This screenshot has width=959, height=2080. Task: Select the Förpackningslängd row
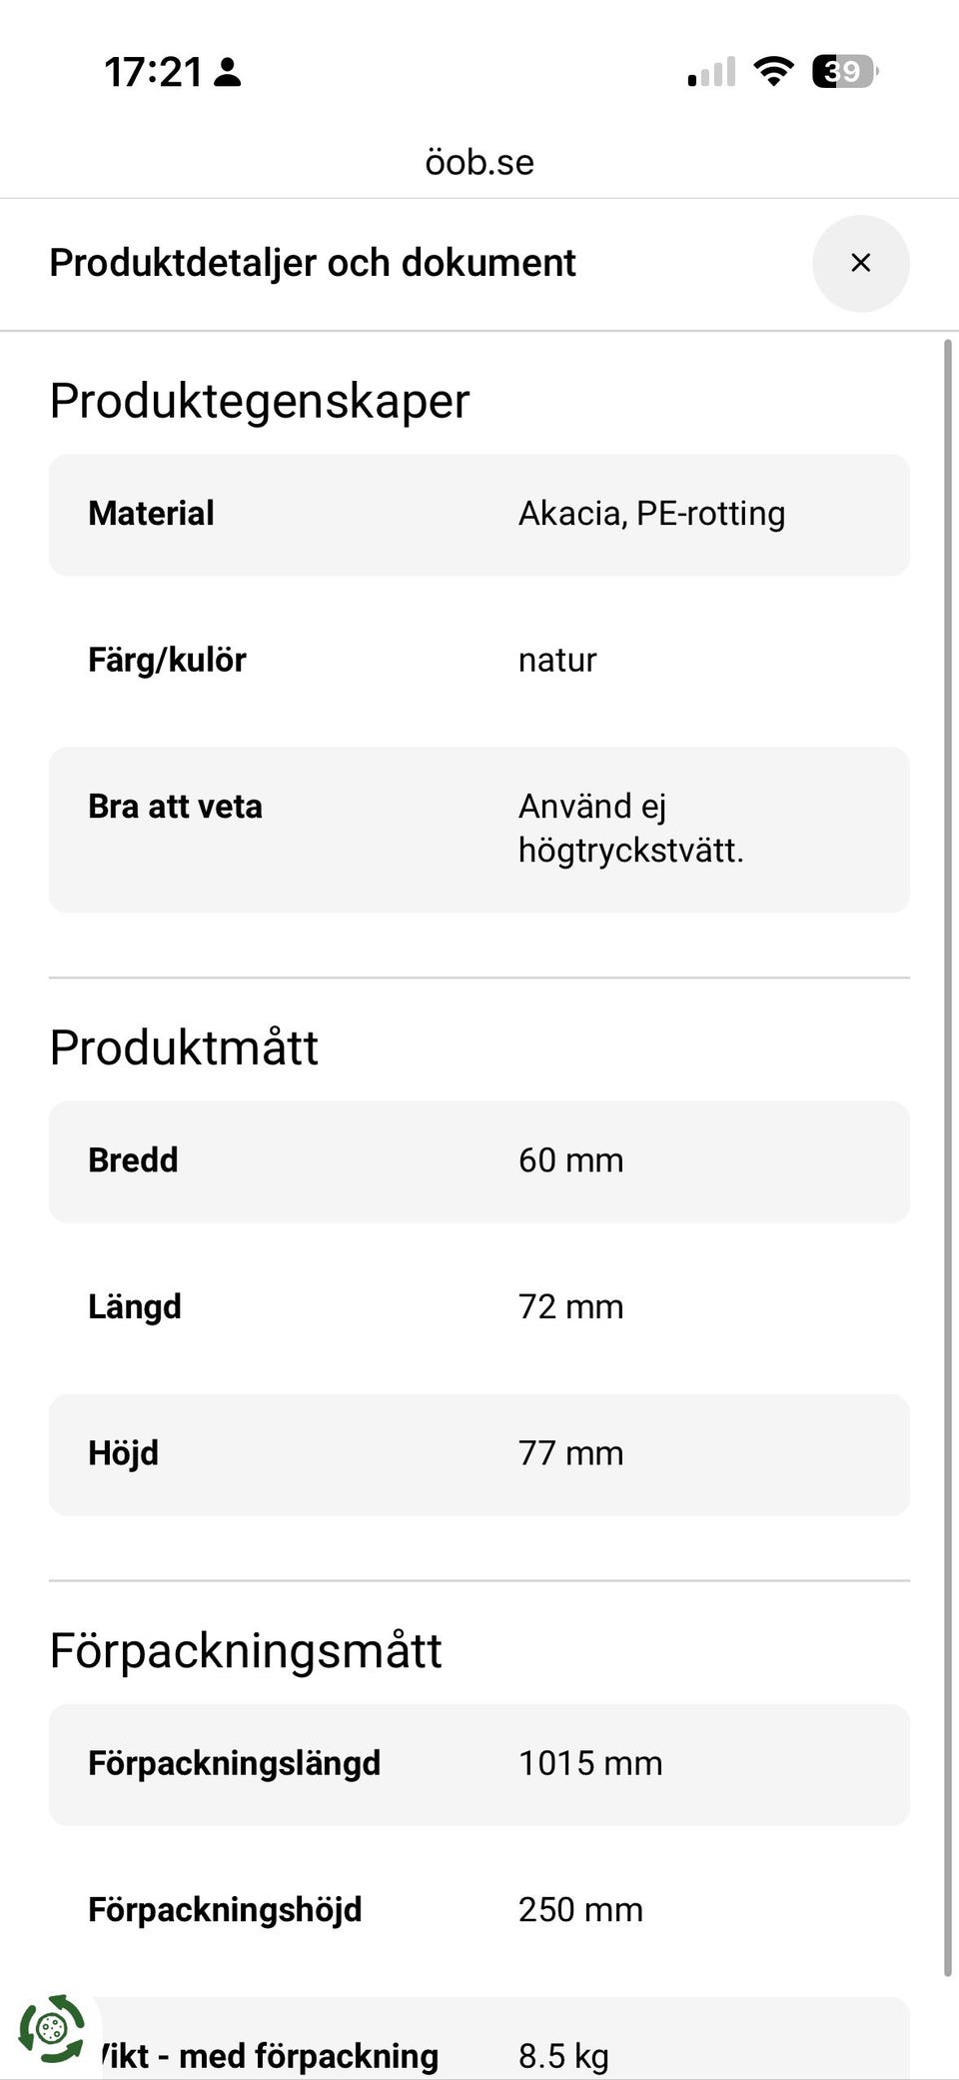point(479,1764)
